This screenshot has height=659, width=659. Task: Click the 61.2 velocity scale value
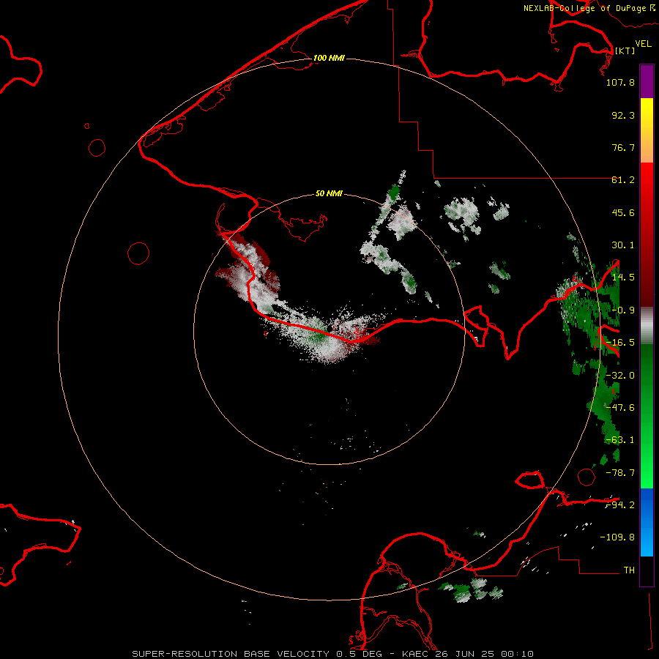[x=623, y=180]
